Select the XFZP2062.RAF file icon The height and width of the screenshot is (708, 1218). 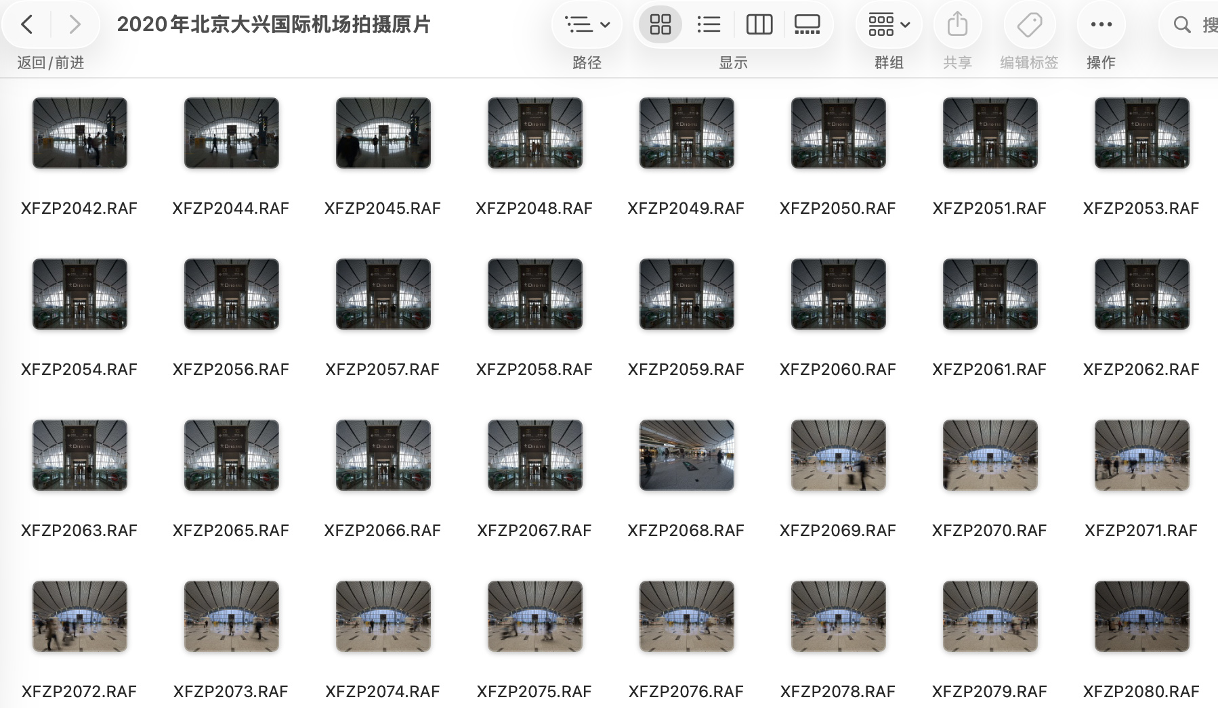click(1142, 294)
